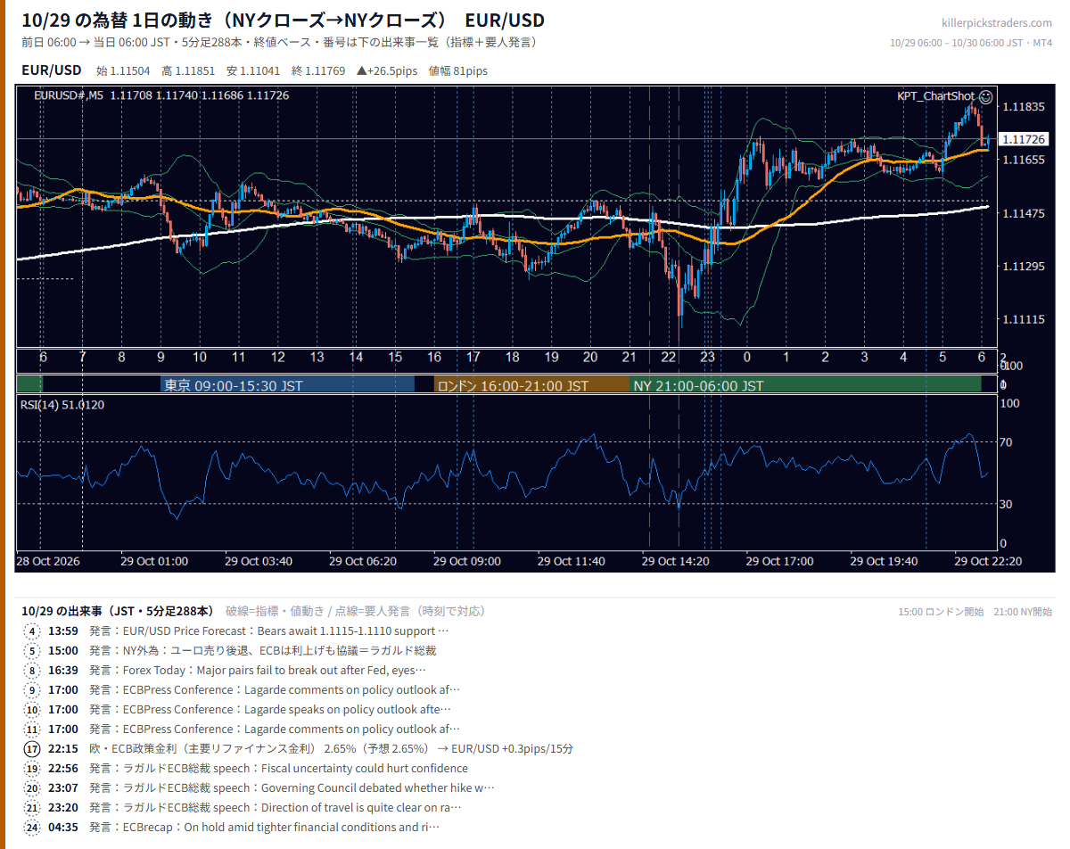Click the 10/29 の出来事 section heading
Viewport: 1070px width, 849px height.
(118, 611)
